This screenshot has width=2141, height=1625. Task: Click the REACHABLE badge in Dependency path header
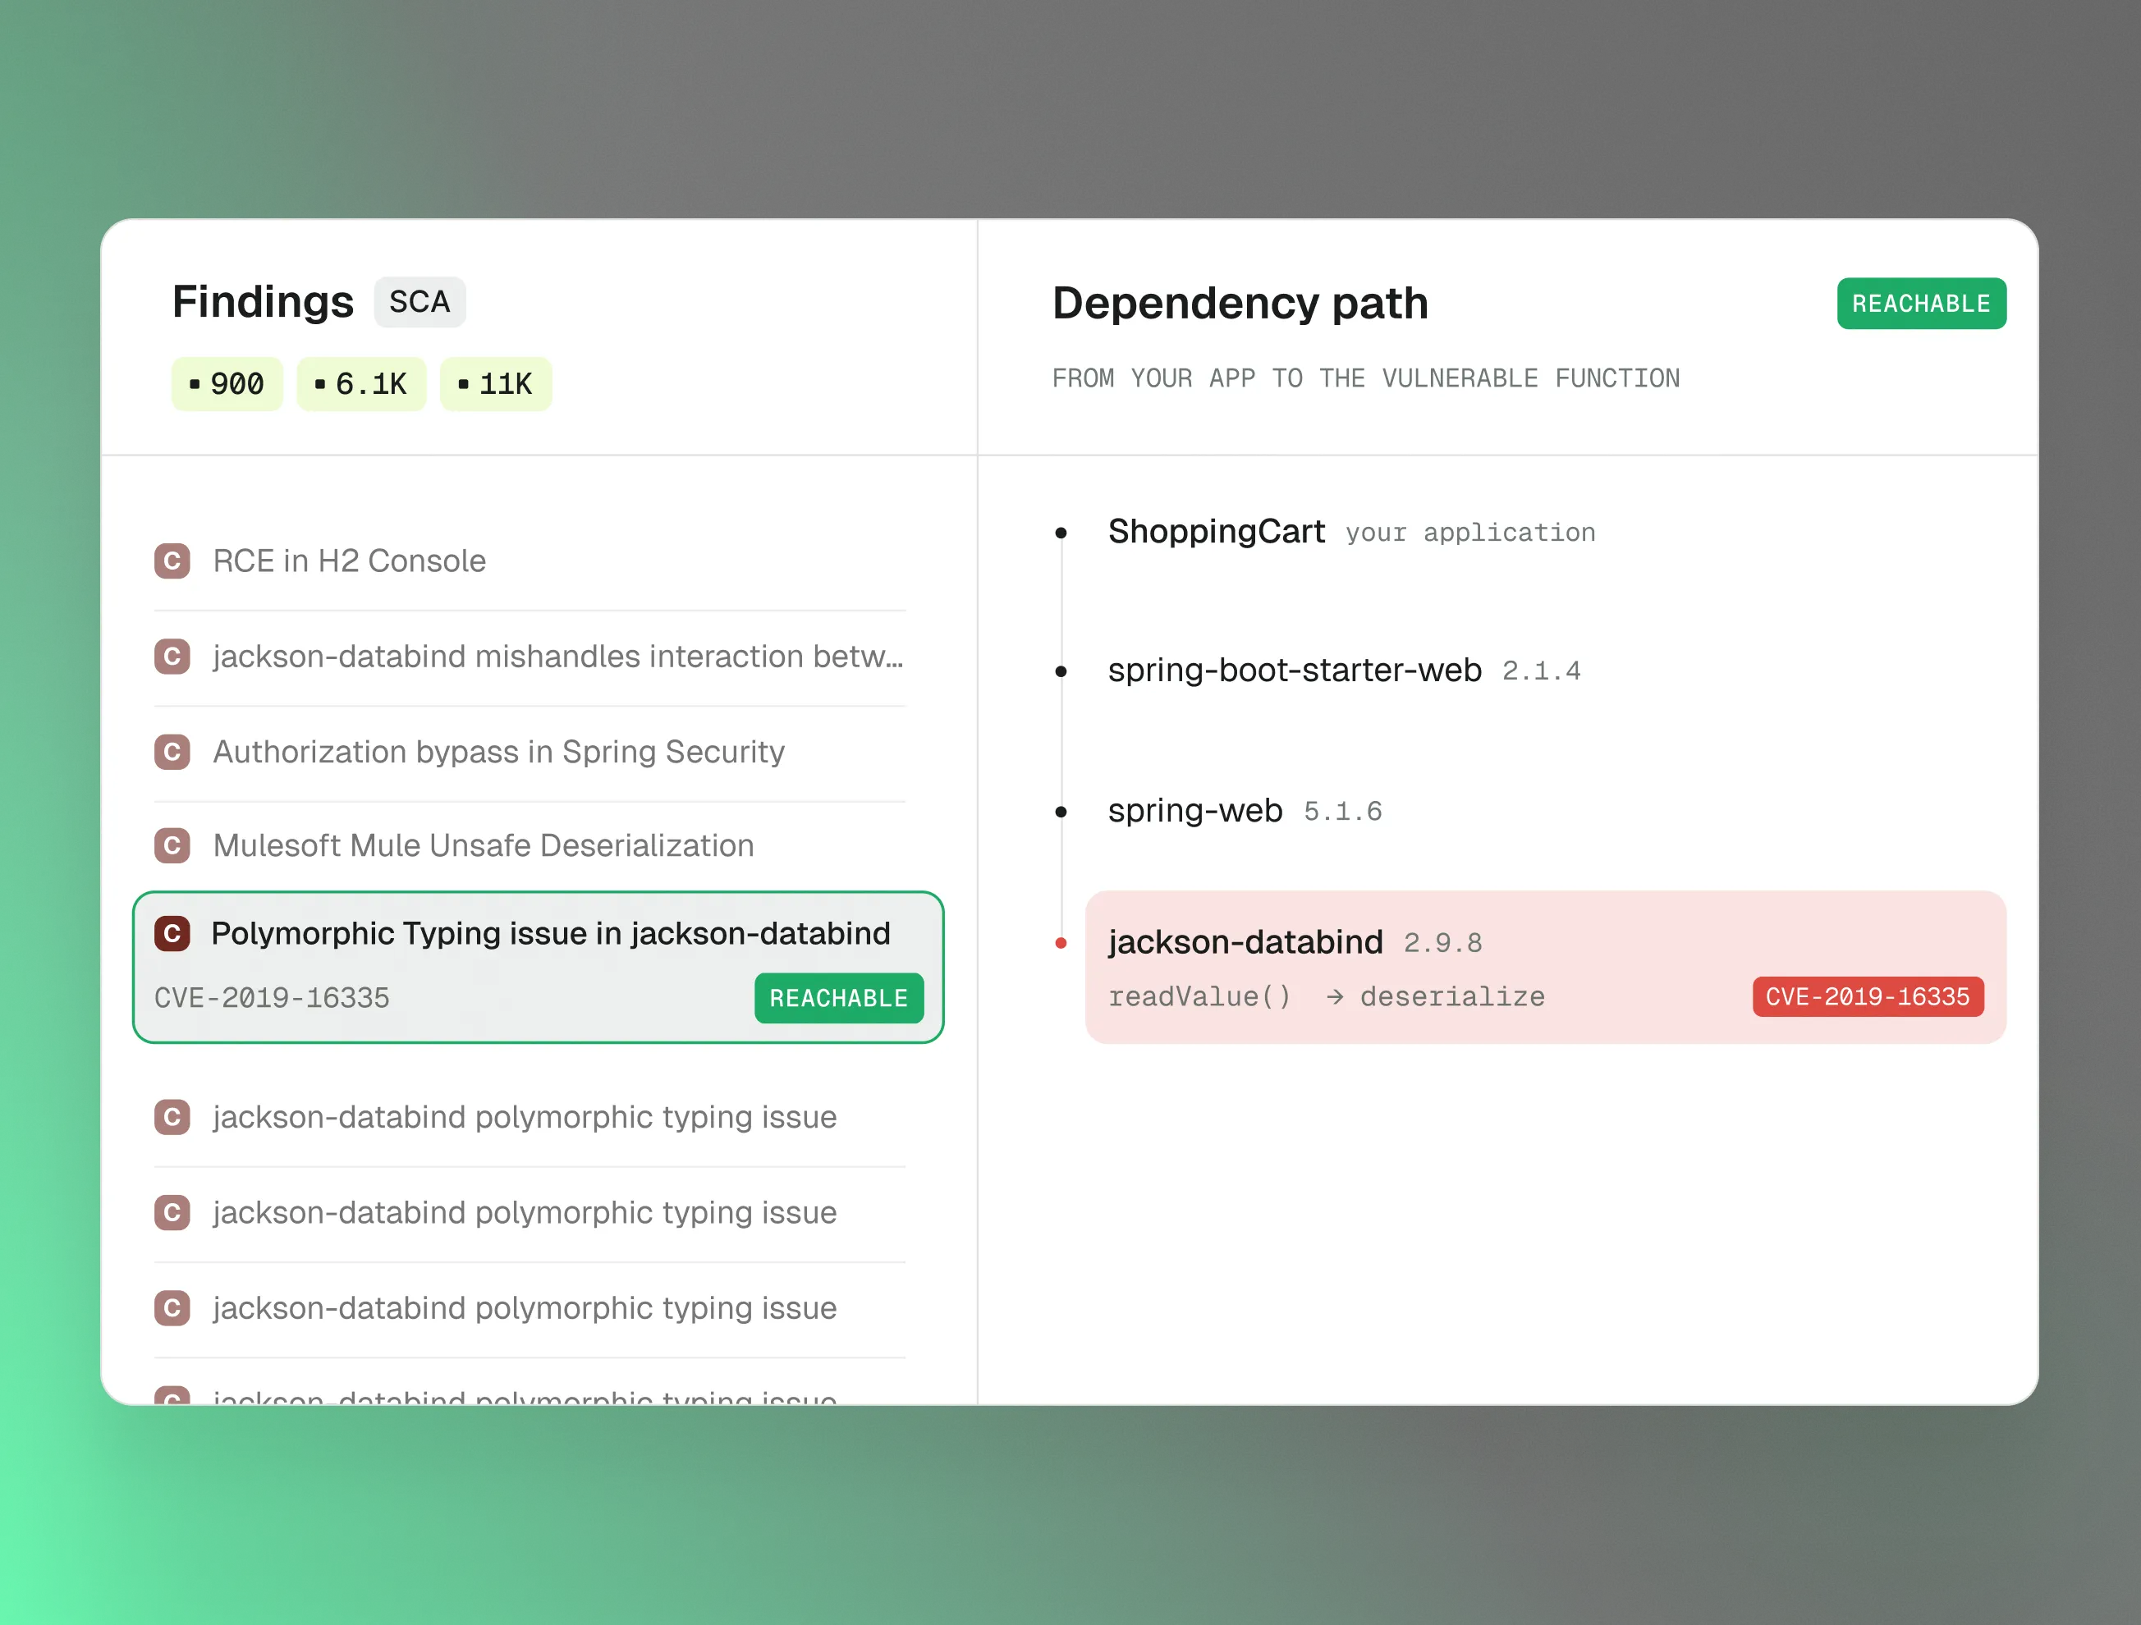tap(1921, 304)
